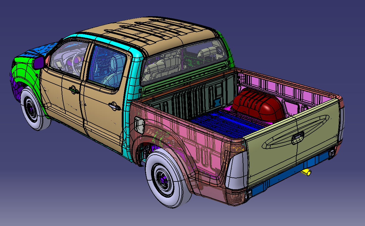Screen dimensions: 365x226
Task: Select the tan roof panel
Action: click(149, 35)
